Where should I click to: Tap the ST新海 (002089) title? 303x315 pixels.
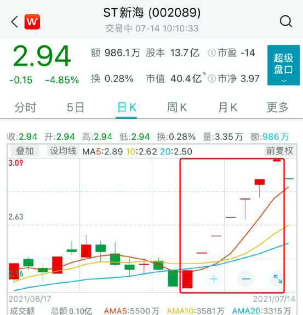coord(152,13)
